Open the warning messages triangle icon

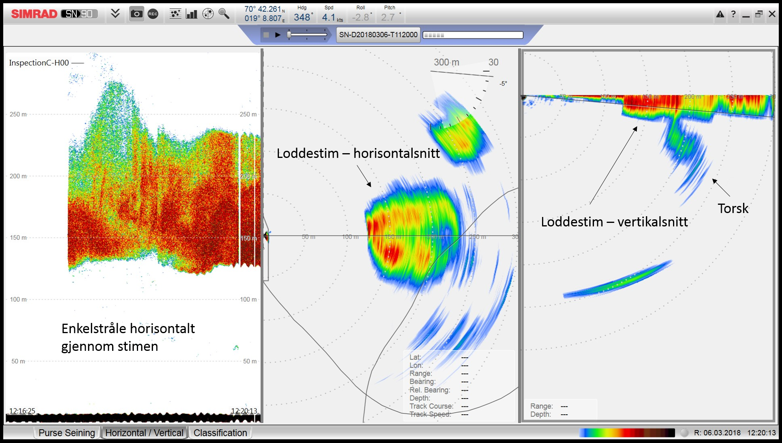(x=720, y=14)
